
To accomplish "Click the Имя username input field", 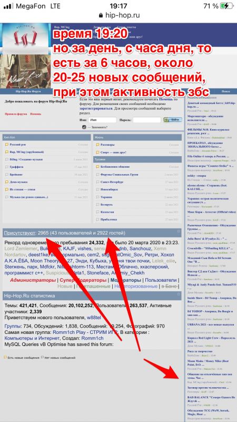I will click(x=103, y=120).
